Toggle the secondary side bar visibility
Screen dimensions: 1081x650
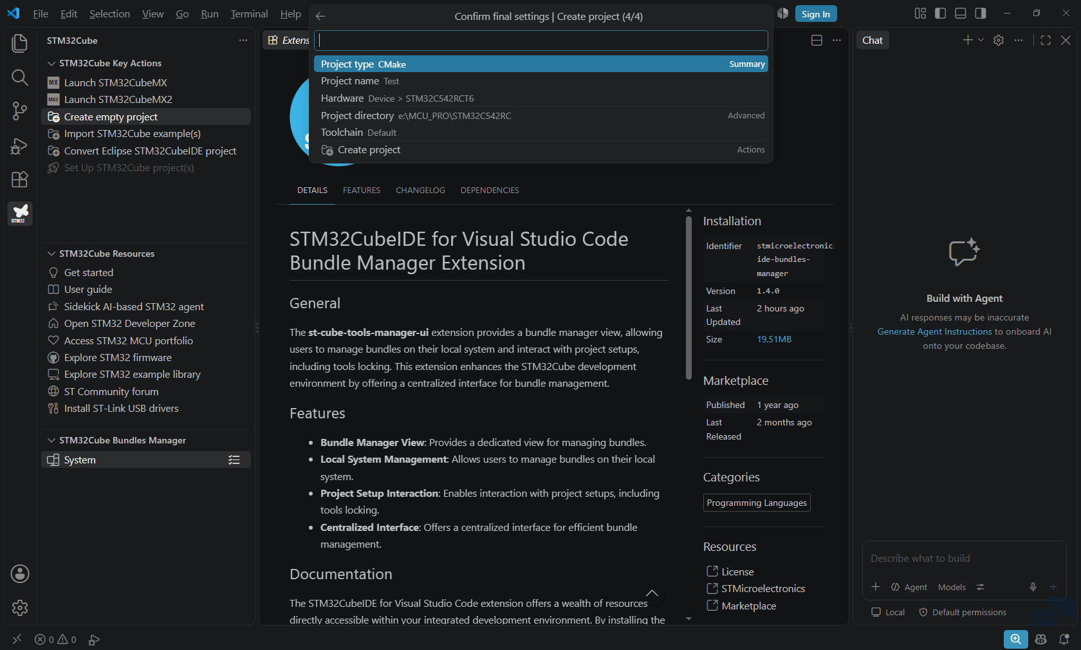(x=980, y=14)
